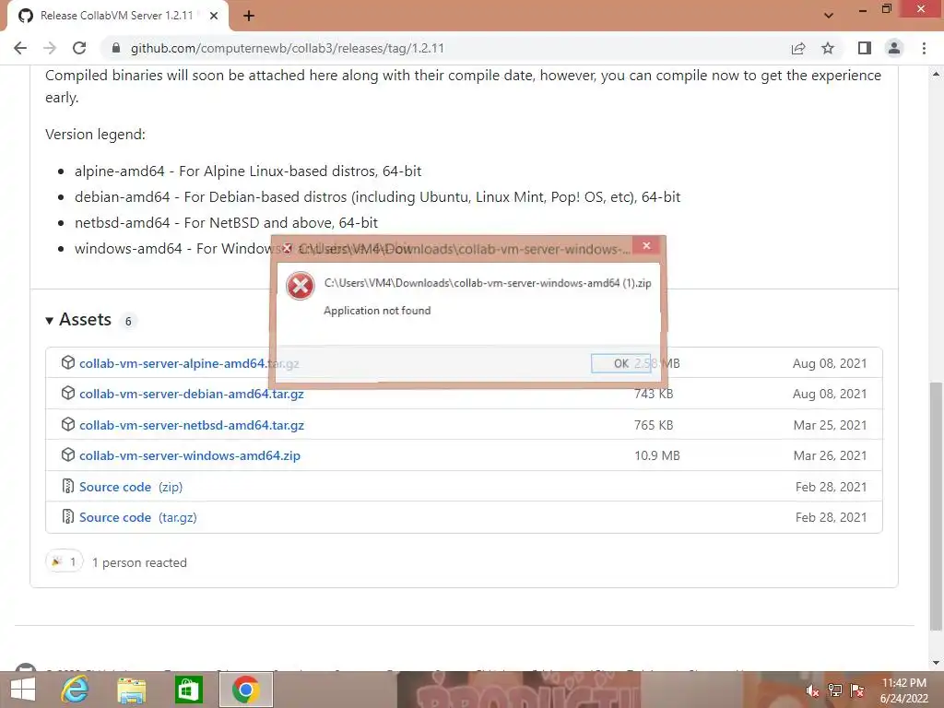
Task: Click zip file icon beside Source code (zip)
Action: pos(68,486)
